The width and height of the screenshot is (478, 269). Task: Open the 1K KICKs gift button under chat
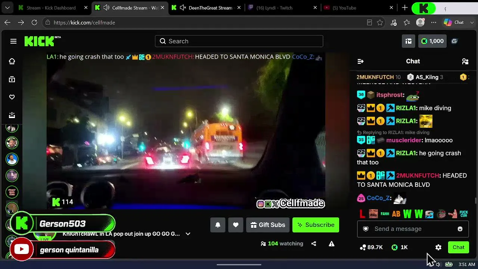pos(400,247)
